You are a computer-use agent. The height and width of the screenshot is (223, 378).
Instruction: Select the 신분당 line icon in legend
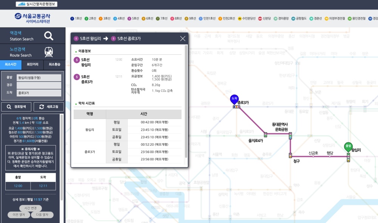point(260,19)
